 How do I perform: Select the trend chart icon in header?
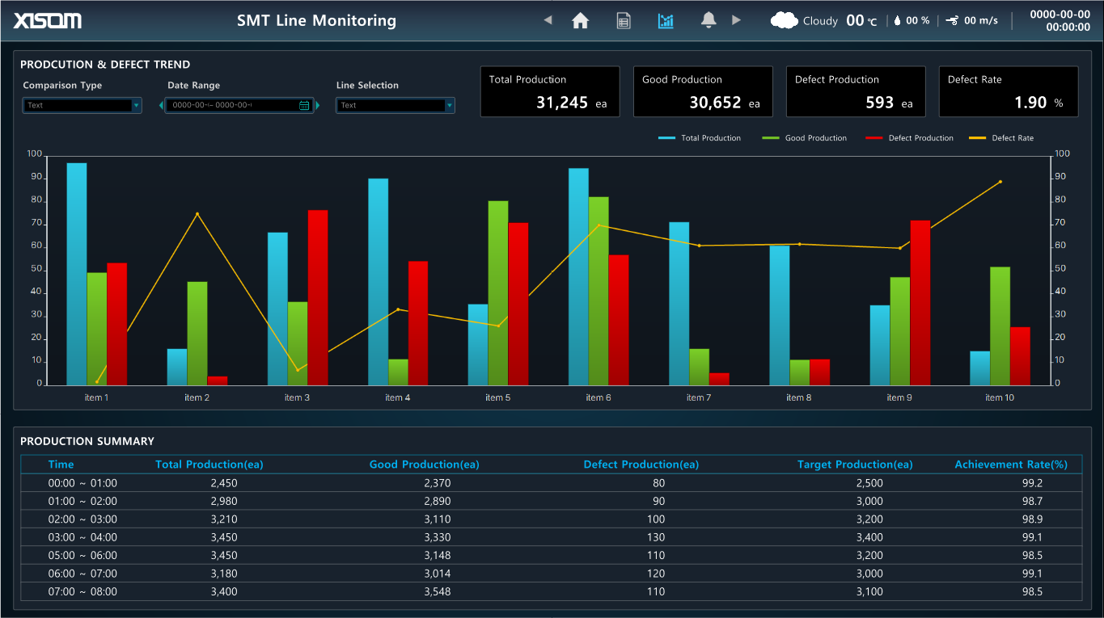pyautogui.click(x=666, y=21)
